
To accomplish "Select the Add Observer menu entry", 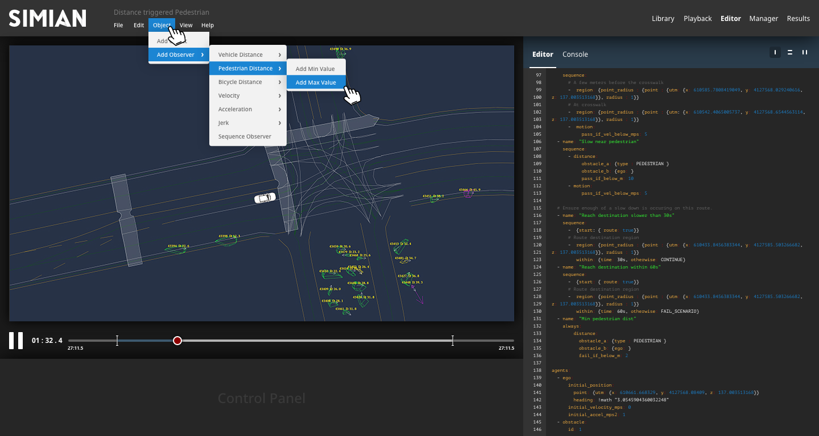I will point(179,55).
